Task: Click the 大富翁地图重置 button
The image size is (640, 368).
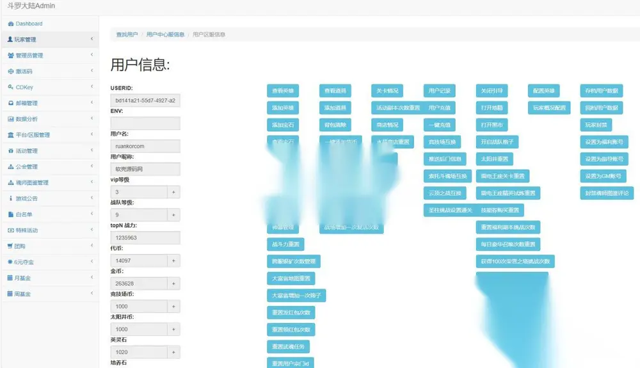Action: [x=291, y=278]
